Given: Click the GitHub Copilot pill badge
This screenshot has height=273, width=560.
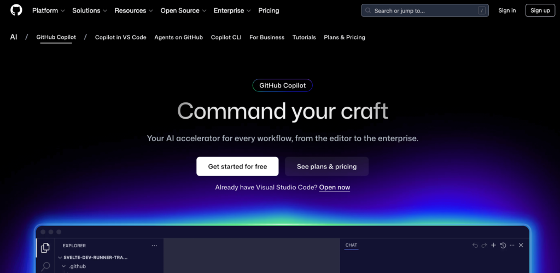Looking at the screenshot, I should point(283,85).
